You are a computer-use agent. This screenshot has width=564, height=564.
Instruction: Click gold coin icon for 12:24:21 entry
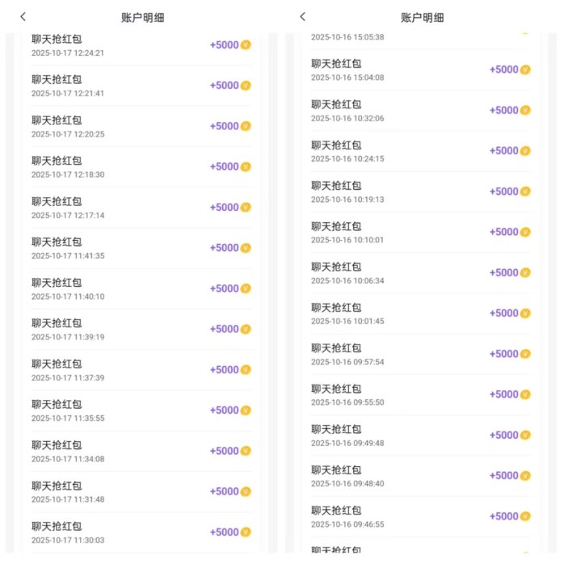pyautogui.click(x=246, y=45)
